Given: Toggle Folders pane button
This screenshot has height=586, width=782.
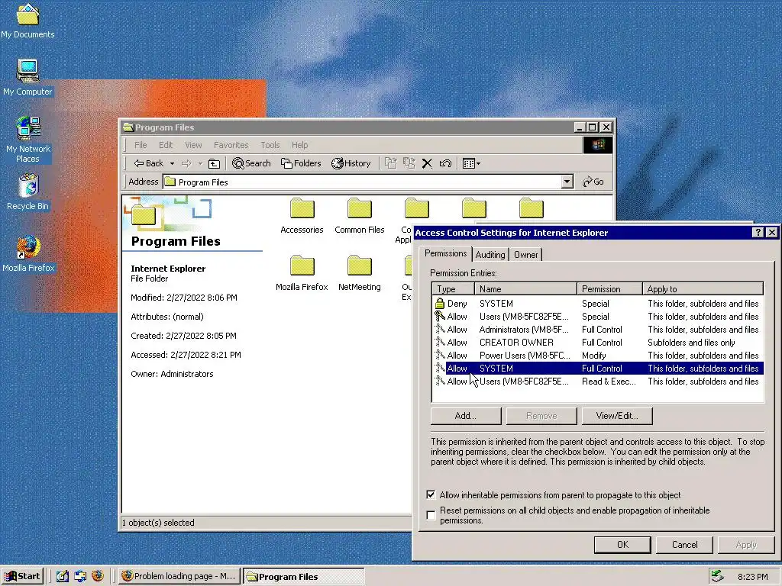Looking at the screenshot, I should 301,163.
